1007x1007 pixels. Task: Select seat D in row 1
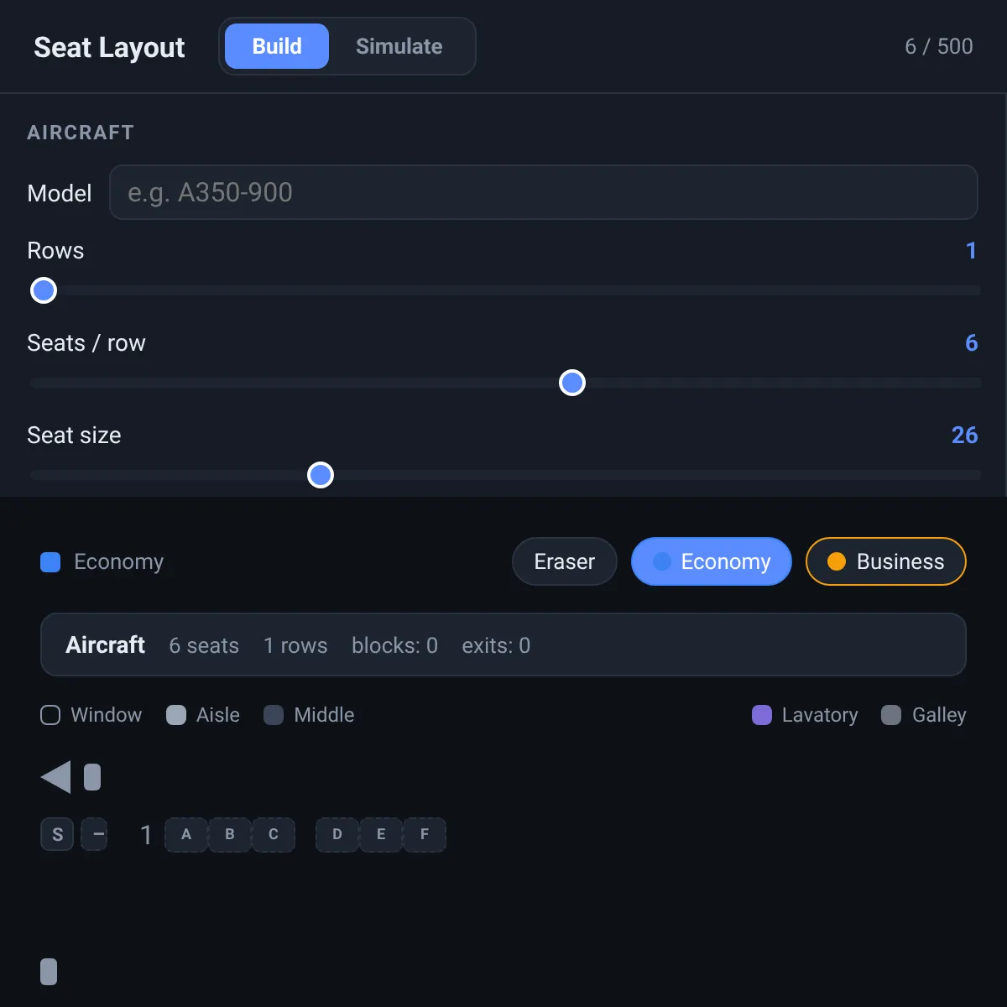click(x=337, y=835)
